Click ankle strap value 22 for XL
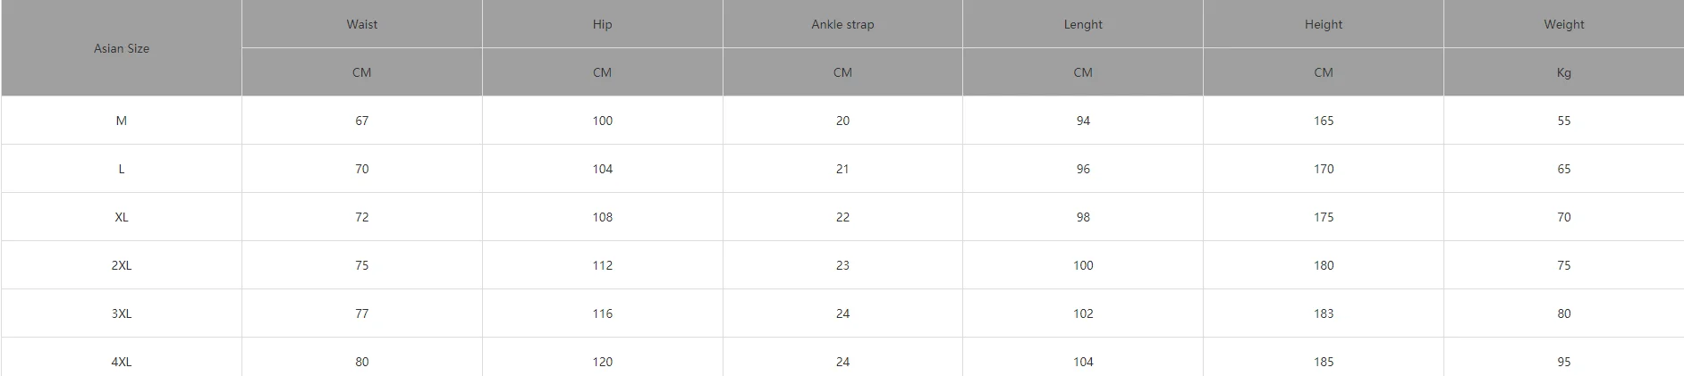This screenshot has height=376, width=1684. tap(842, 217)
